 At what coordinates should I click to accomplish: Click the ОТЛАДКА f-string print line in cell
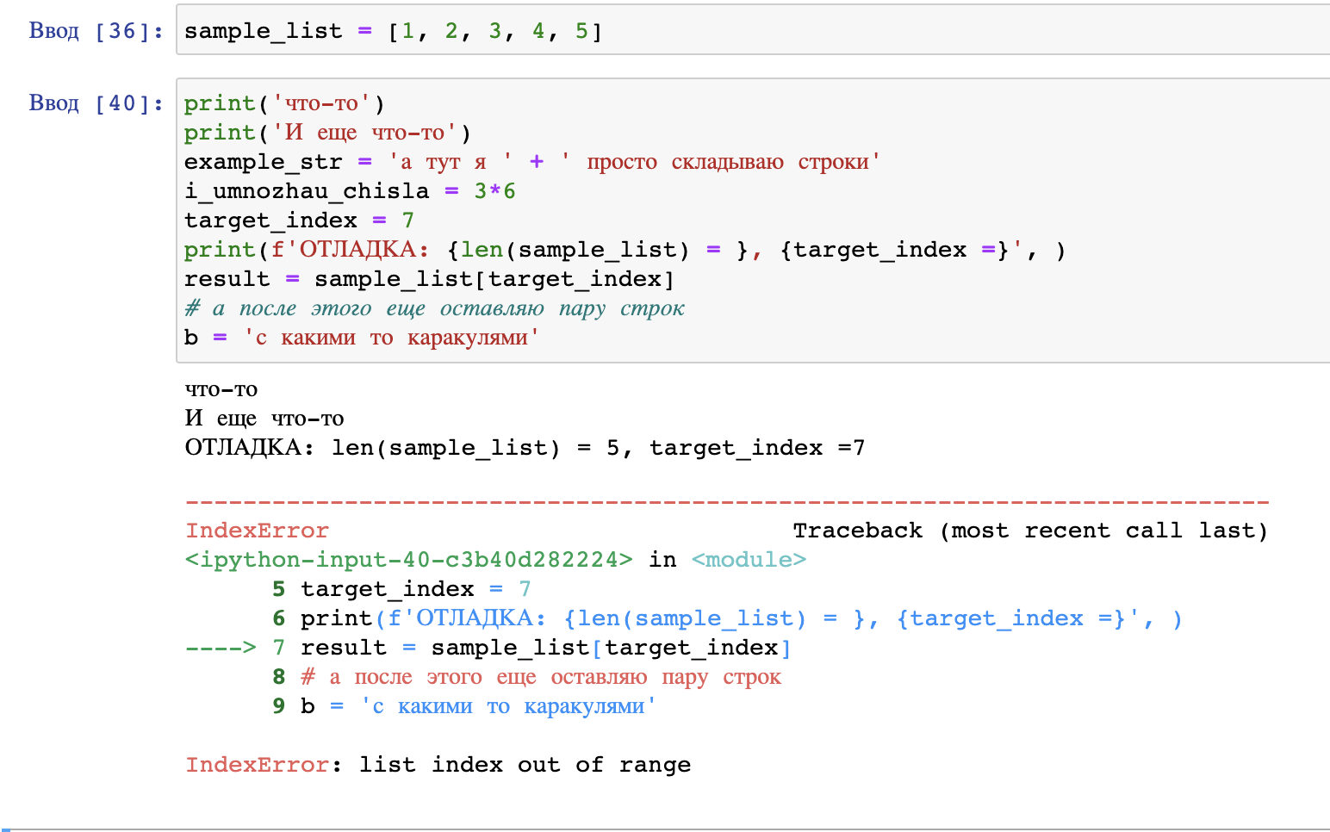[x=625, y=250]
